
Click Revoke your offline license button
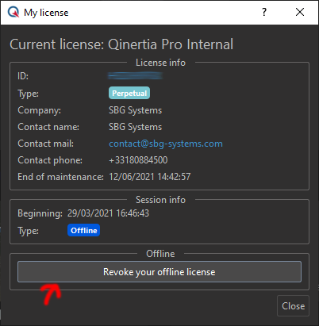(x=159, y=272)
